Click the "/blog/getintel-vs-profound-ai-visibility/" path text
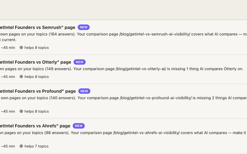Screen dimensions: 247x154 pos(156,98)
